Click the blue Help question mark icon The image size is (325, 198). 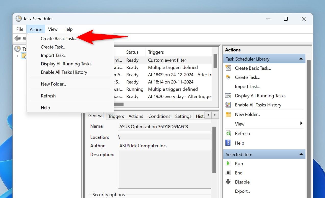pyautogui.click(x=228, y=143)
